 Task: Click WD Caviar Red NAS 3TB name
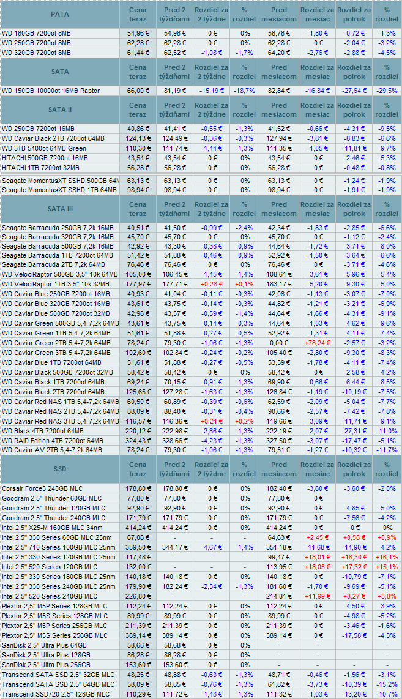point(60,422)
